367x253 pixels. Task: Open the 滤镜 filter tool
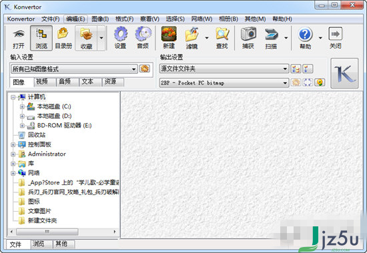(x=192, y=35)
